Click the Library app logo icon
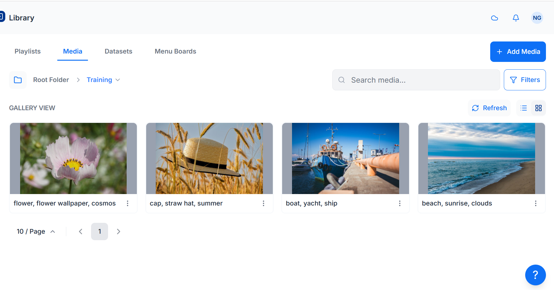Image resolution: width=554 pixels, height=290 pixels. 2,17
